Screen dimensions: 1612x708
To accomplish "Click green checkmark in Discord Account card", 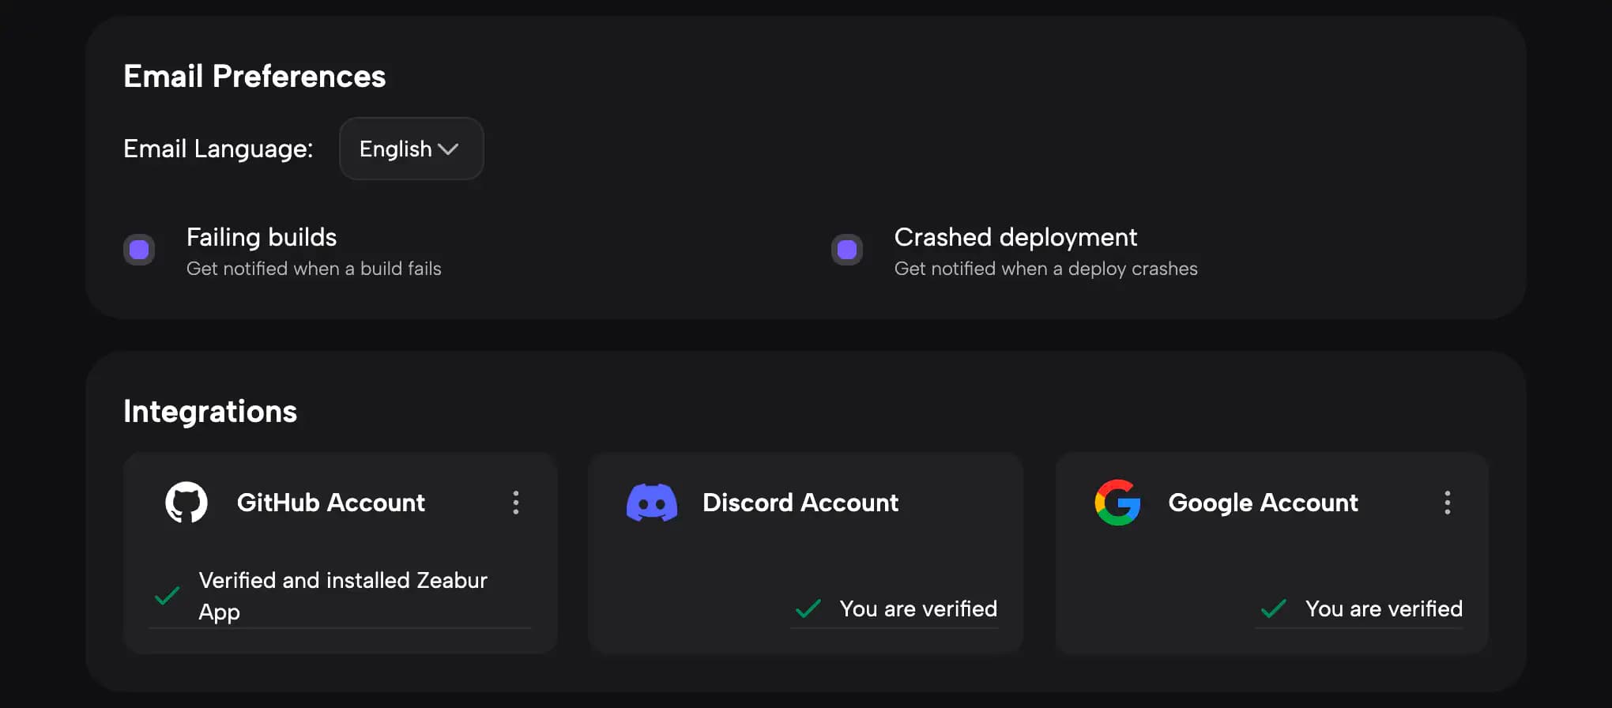I will (808, 608).
